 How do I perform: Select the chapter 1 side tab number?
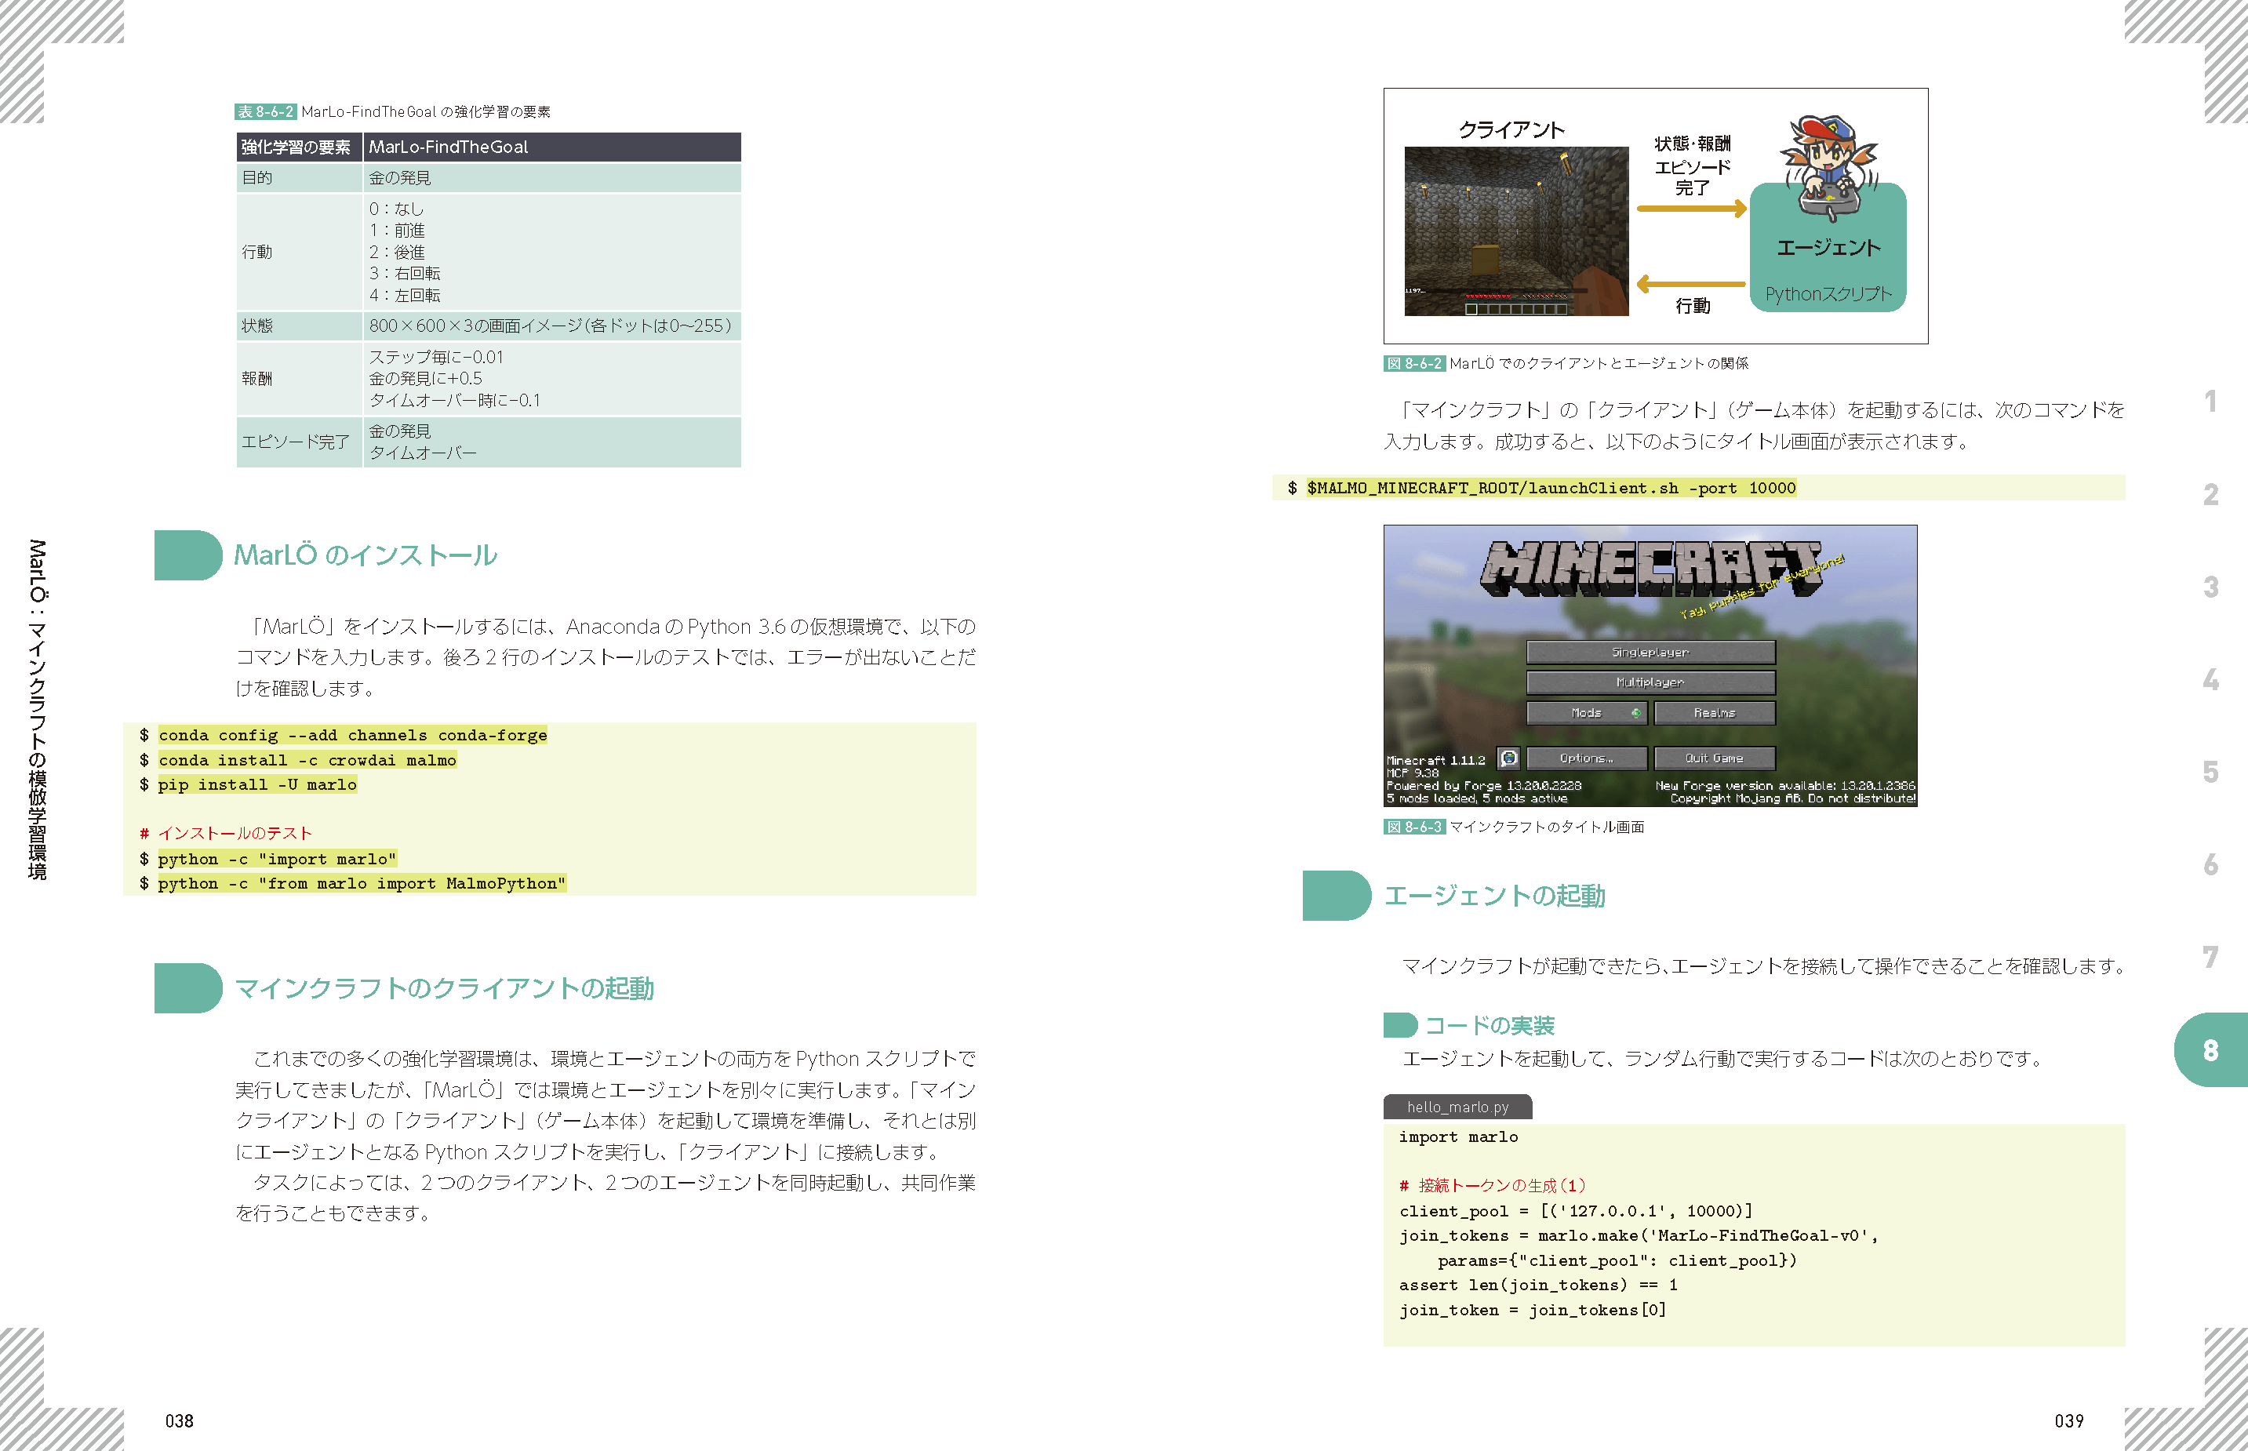[2210, 402]
